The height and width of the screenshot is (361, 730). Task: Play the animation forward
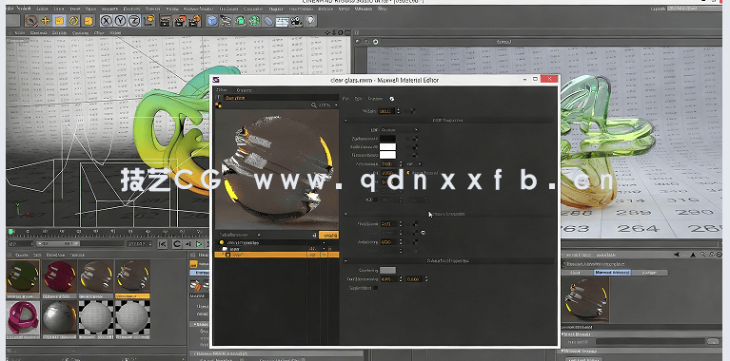tap(199, 243)
